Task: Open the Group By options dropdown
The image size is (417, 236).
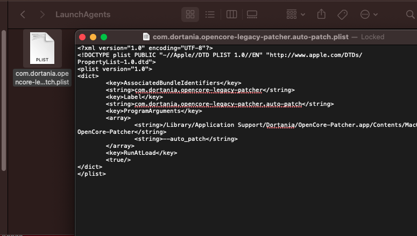Action: (x=295, y=15)
